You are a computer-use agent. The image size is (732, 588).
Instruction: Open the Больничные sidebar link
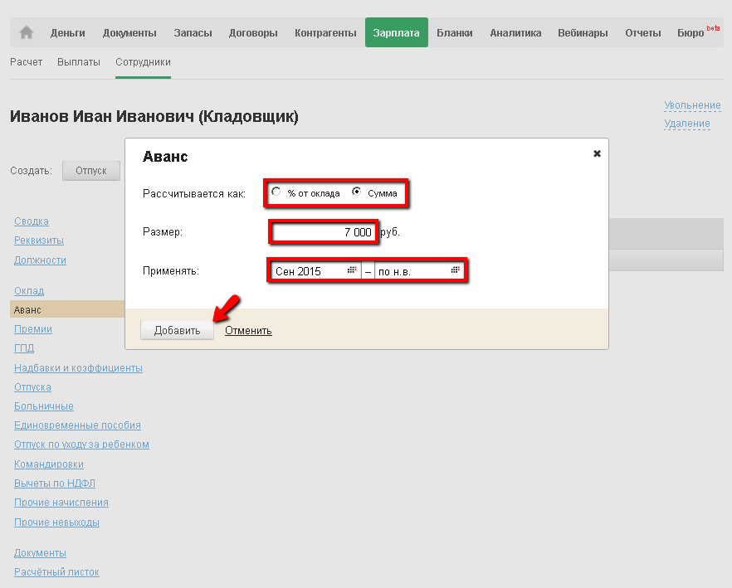(x=44, y=406)
